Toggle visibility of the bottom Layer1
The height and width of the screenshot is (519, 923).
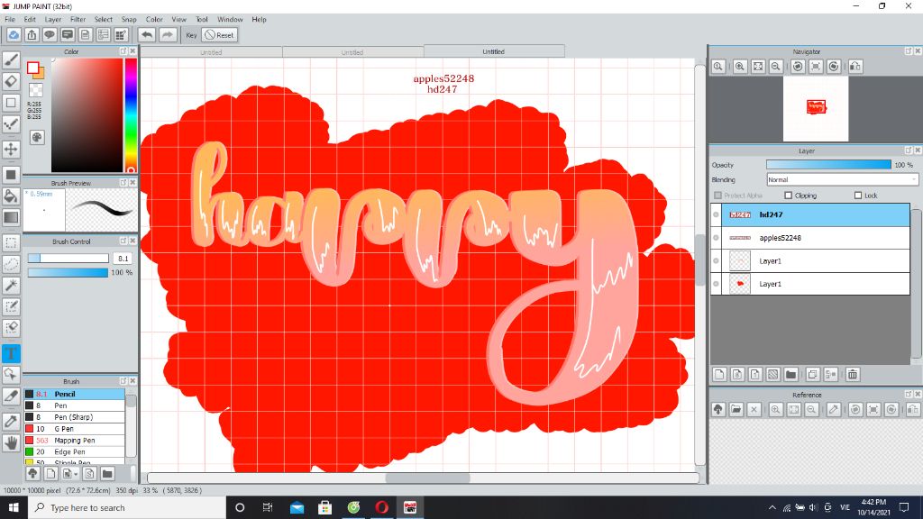[x=716, y=284]
